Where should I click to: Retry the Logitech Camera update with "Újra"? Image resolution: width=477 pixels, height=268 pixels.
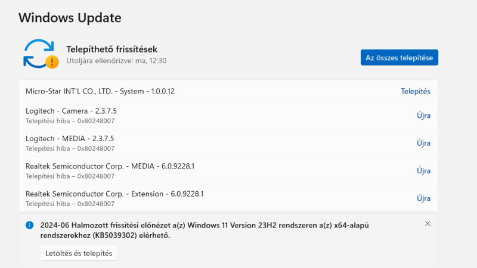coord(423,116)
